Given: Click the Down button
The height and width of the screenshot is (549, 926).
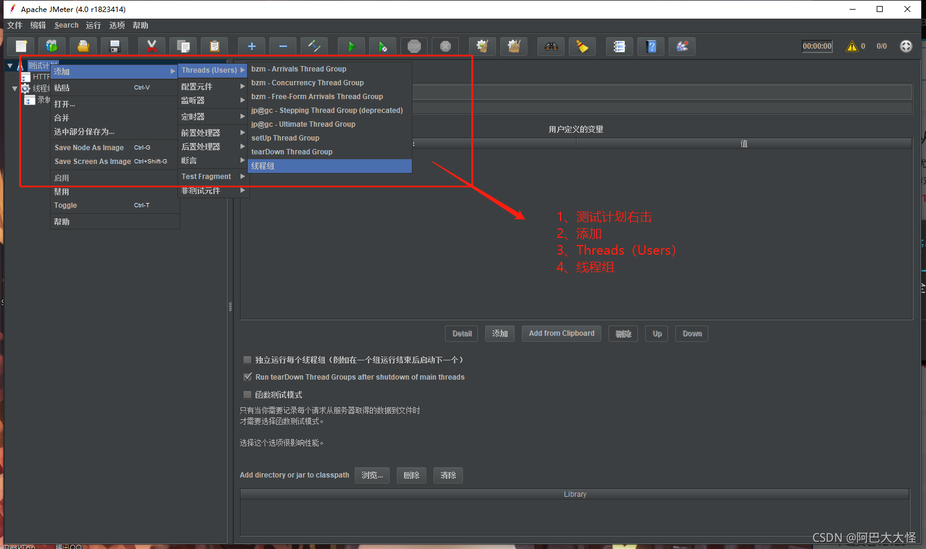Looking at the screenshot, I should [692, 334].
